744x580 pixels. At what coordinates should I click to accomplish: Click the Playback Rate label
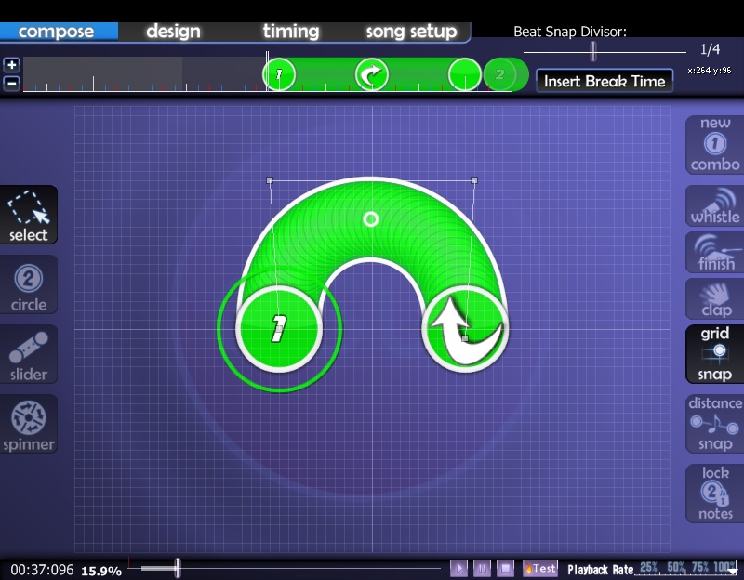600,570
